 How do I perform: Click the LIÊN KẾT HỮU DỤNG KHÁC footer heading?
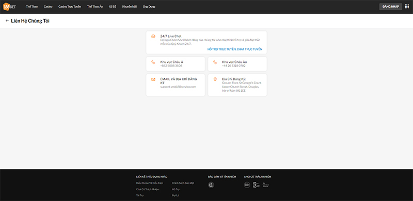[x=152, y=177]
